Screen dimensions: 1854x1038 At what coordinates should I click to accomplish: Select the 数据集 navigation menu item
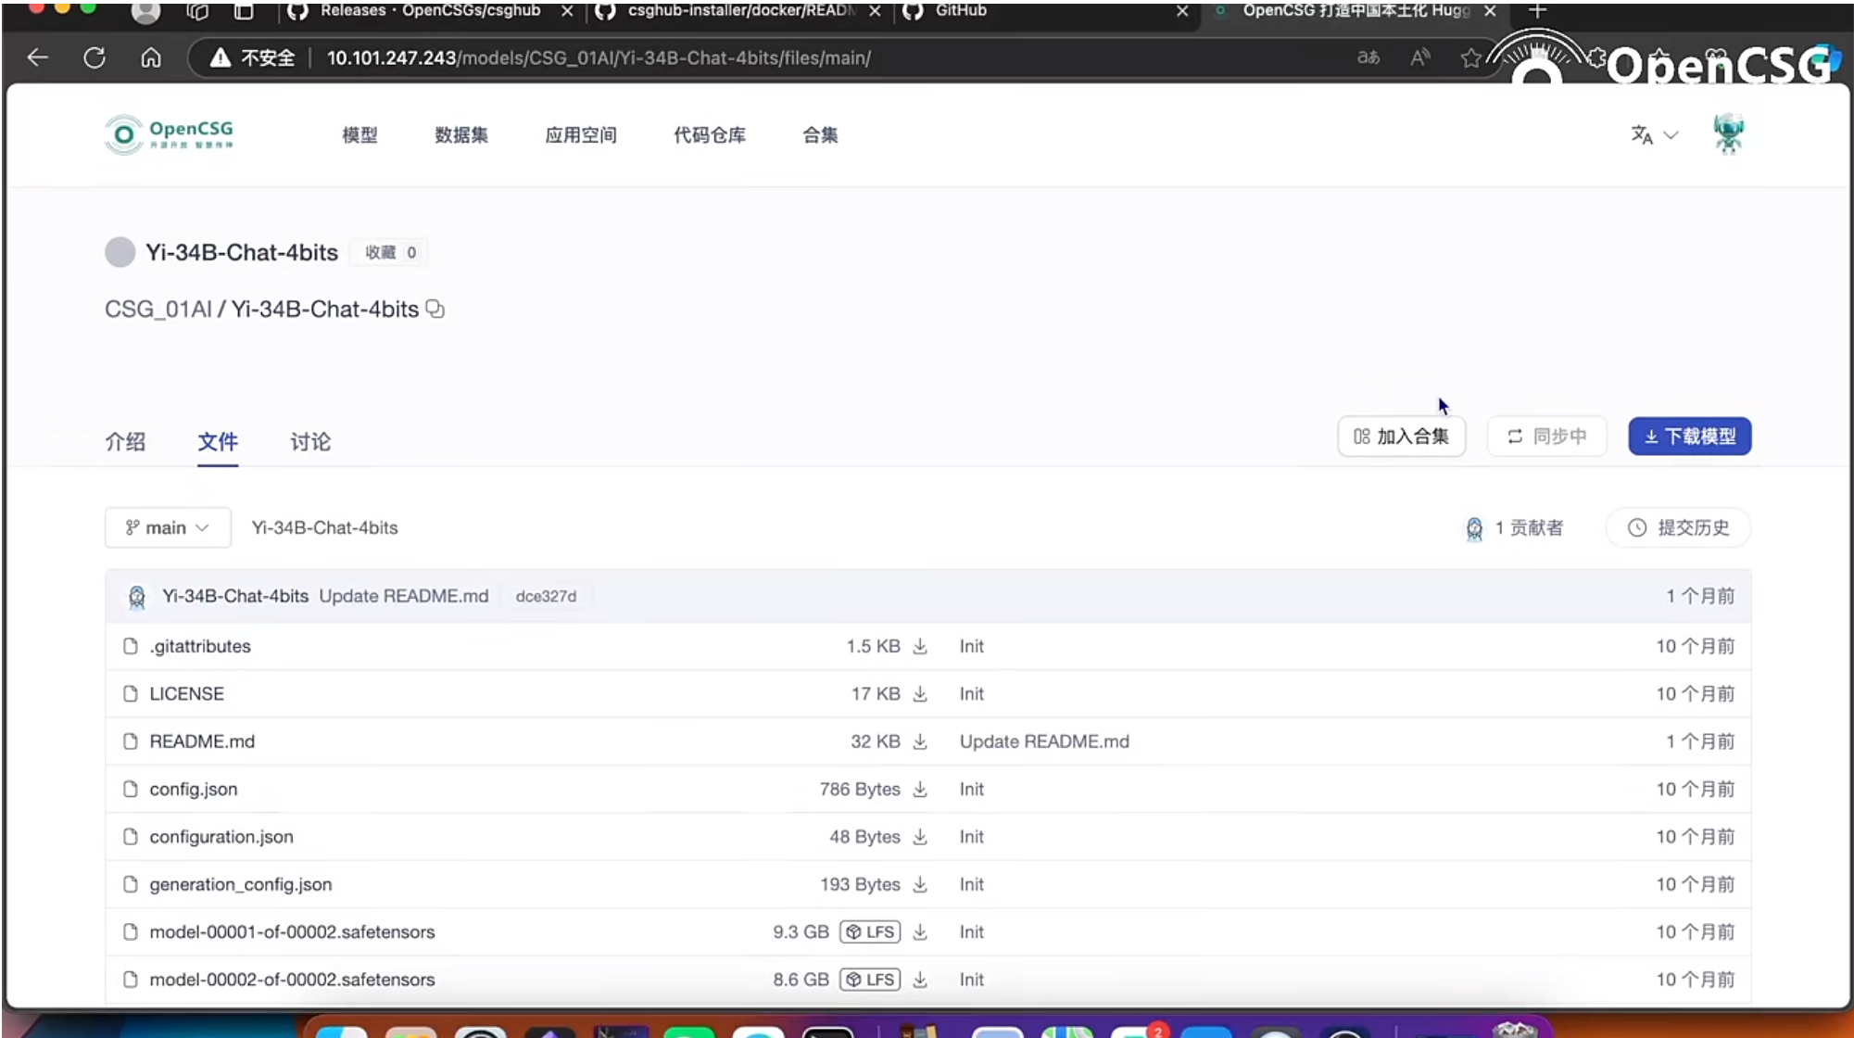coord(460,135)
